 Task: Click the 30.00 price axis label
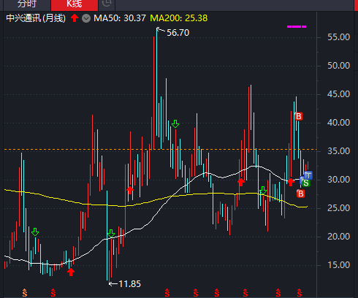(338, 180)
